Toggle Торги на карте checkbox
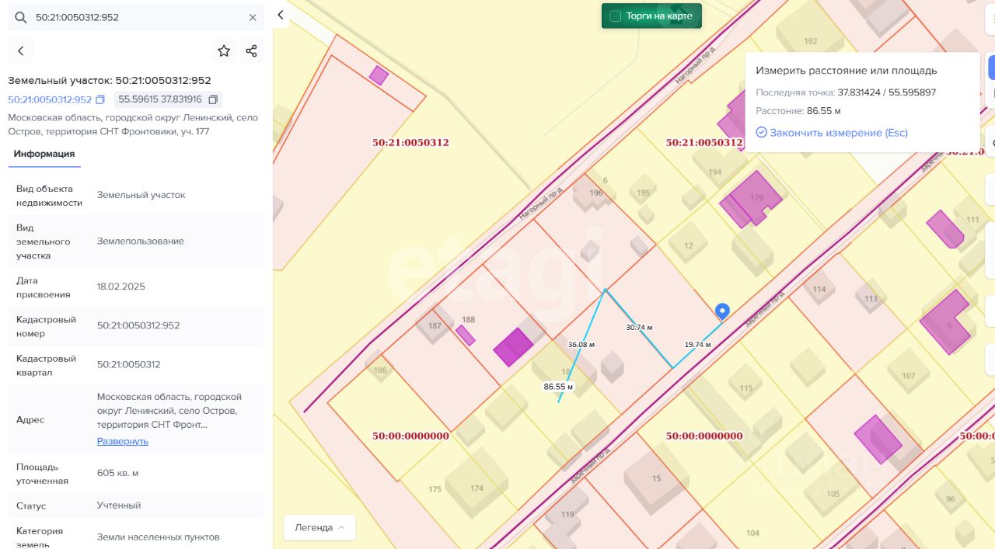Screen dimensions: 995x549 point(616,16)
